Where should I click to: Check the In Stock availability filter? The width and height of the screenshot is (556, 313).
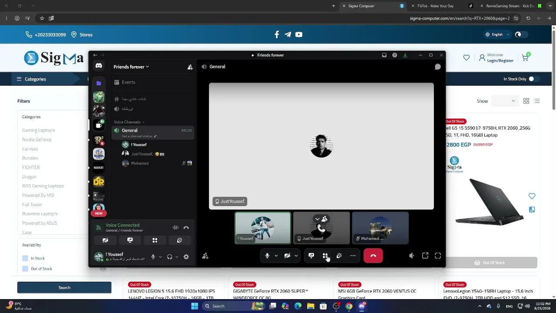[x=25, y=258]
